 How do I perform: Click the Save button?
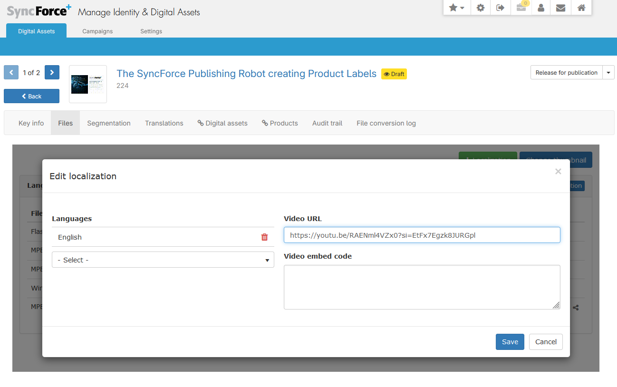pos(510,342)
